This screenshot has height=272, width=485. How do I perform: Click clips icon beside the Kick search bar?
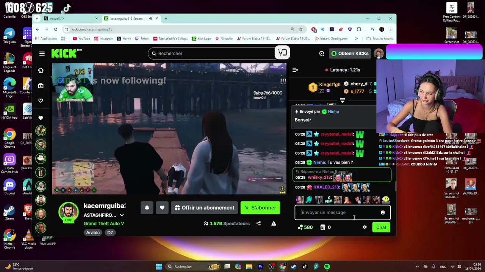[282, 53]
